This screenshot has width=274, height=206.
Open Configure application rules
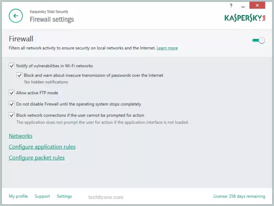coord(42,147)
